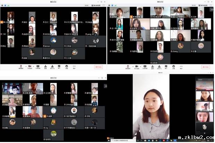Toggle camera video in top-left meeting window
The height and width of the screenshot is (143, 215).
pos(29,66)
